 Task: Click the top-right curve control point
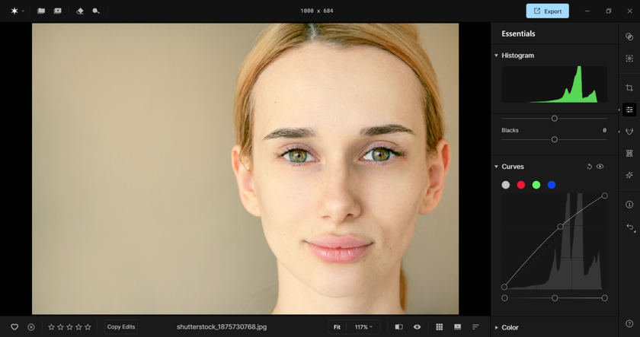pos(604,196)
